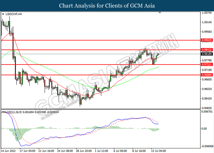
Task: Click the 6 Jul 00:00 time label
Action: (x=120, y=151)
